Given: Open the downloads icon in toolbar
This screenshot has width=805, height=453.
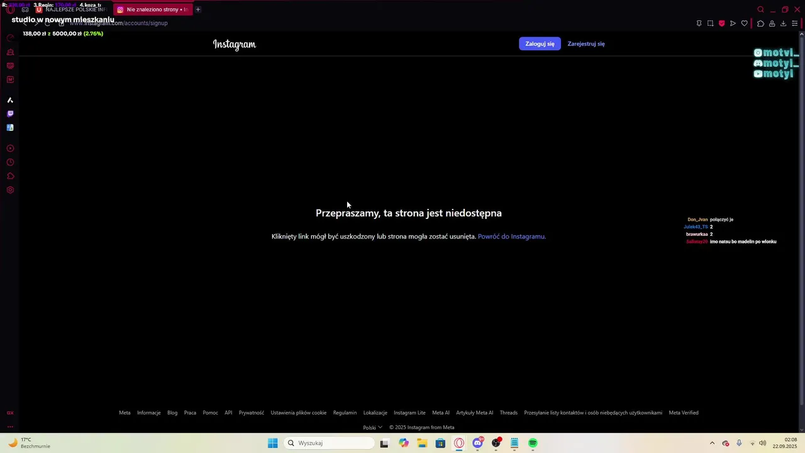Looking at the screenshot, I should [783, 23].
